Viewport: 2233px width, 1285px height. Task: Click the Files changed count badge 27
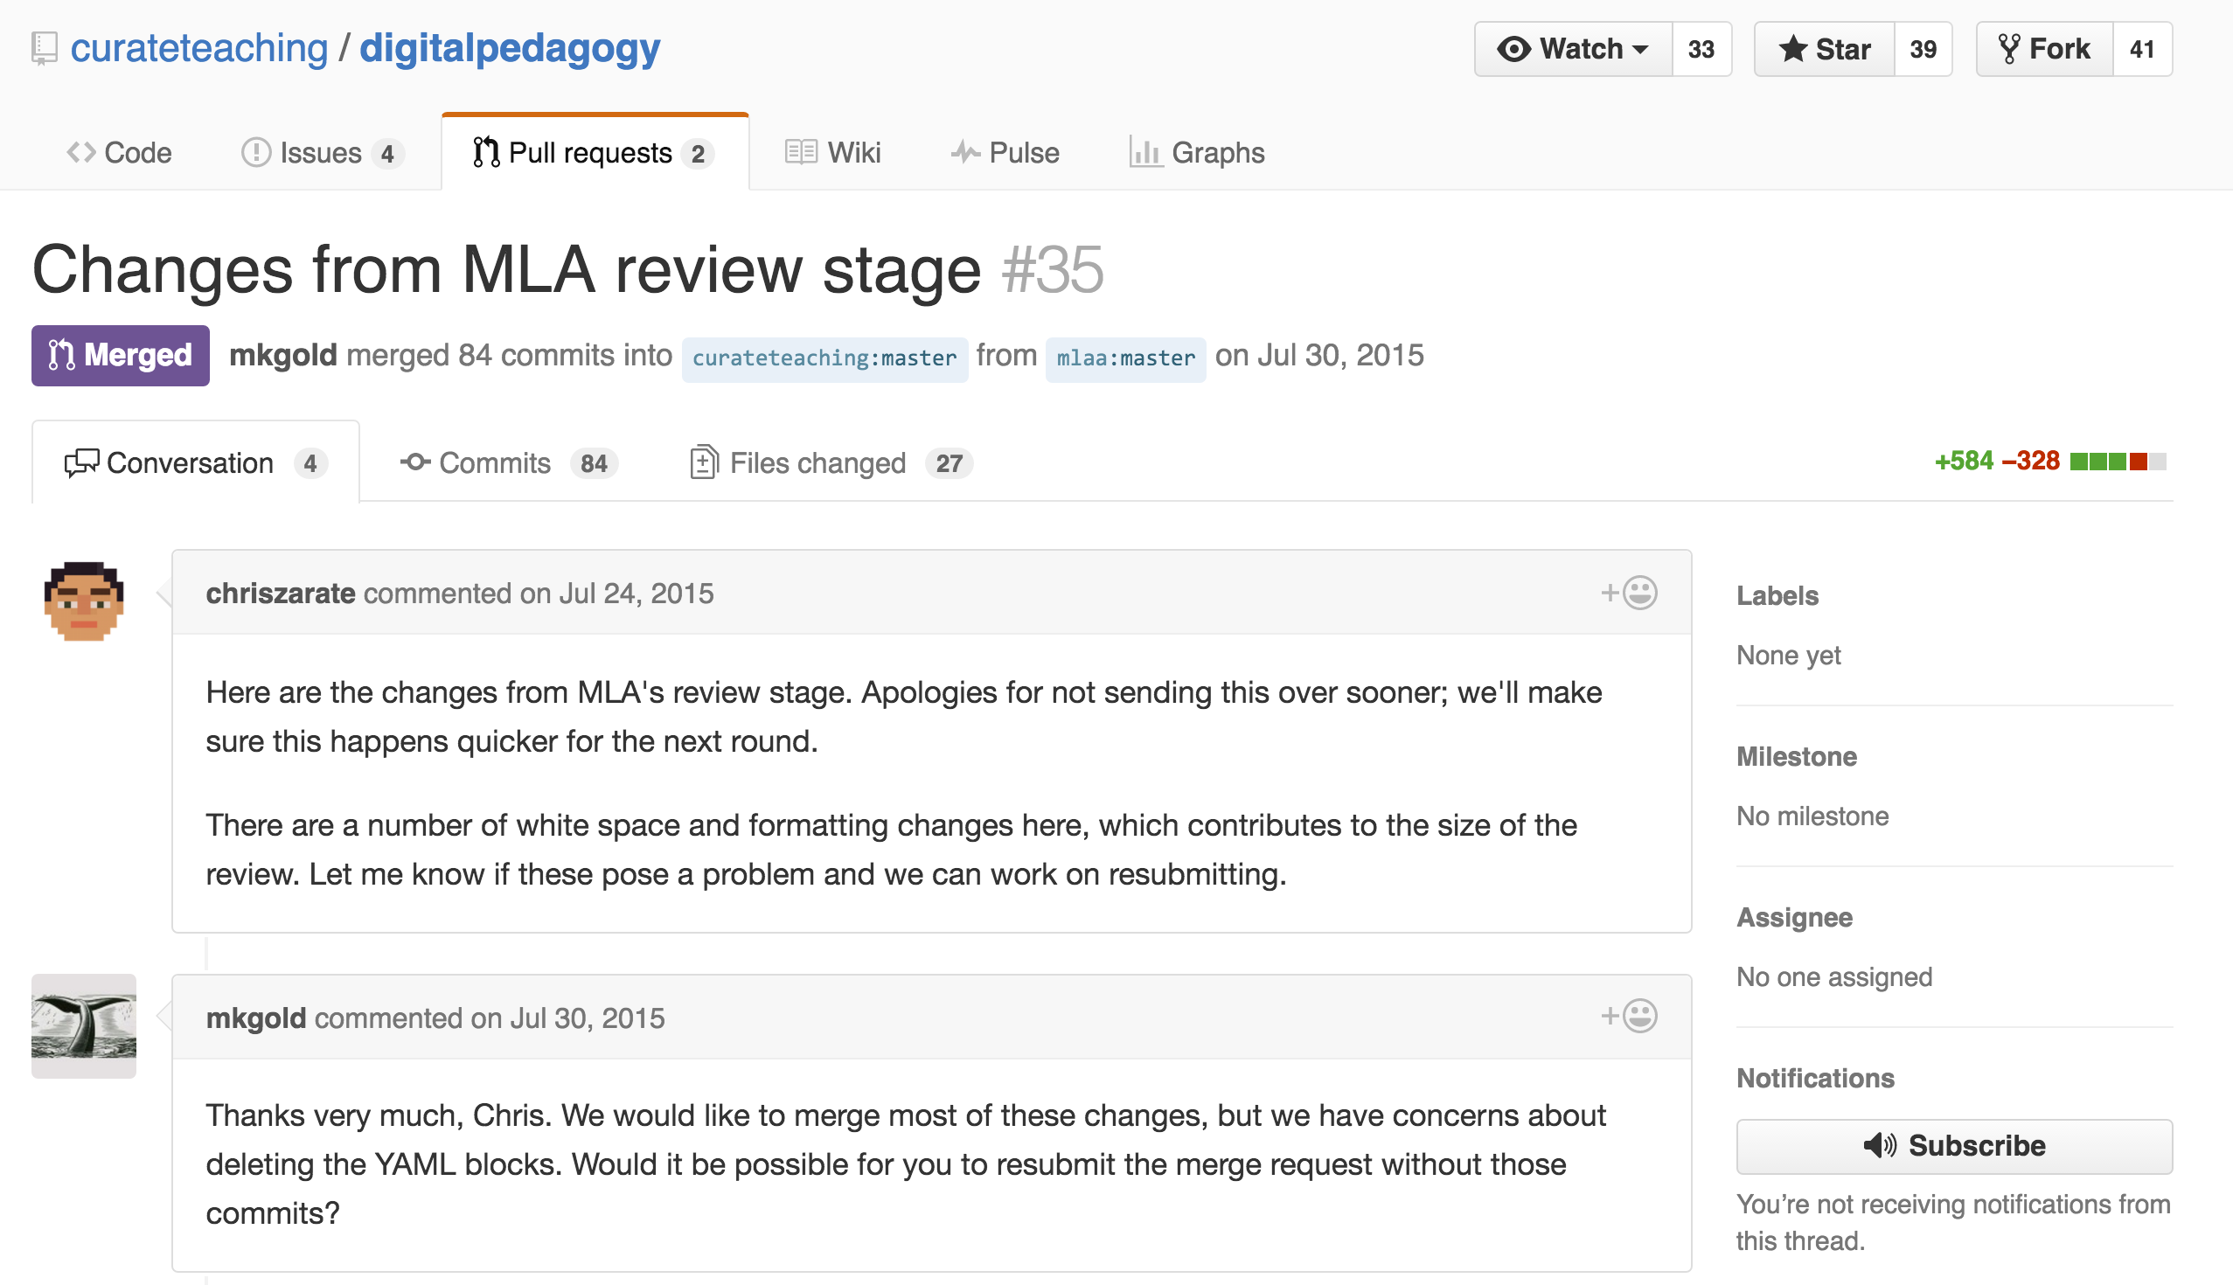click(x=949, y=463)
